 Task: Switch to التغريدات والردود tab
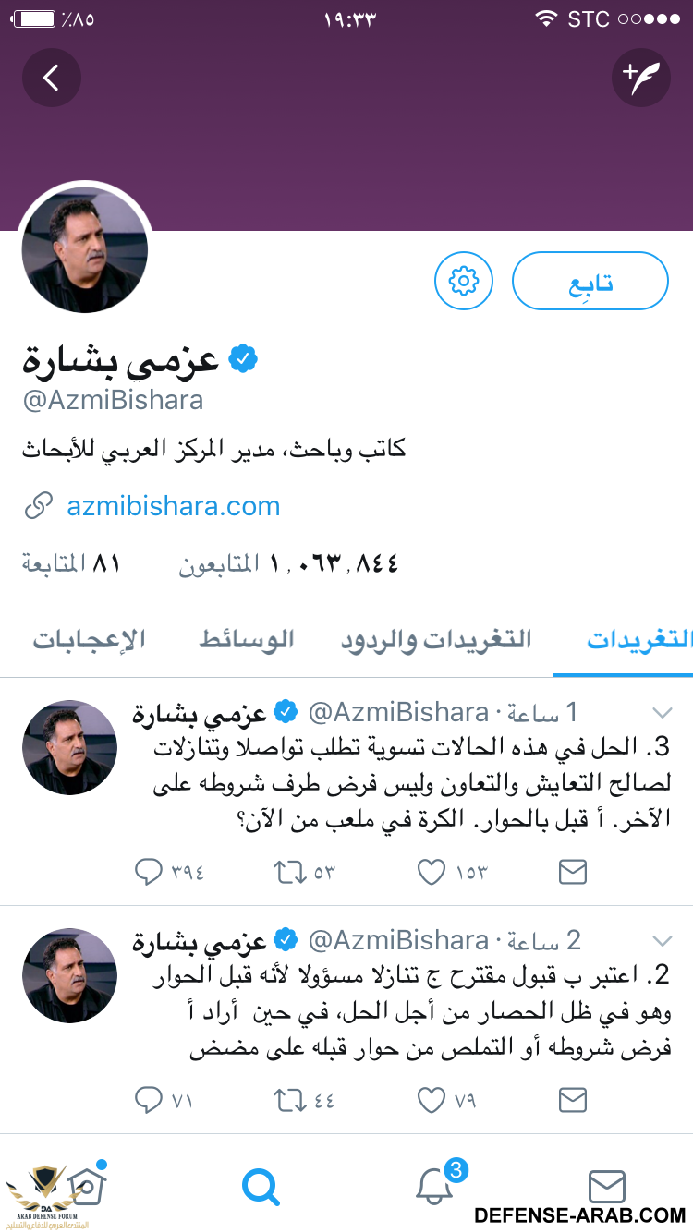point(436,640)
